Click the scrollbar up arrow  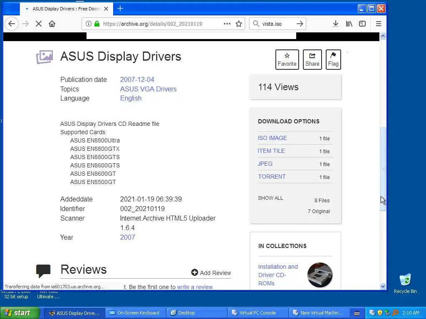pos(383,36)
